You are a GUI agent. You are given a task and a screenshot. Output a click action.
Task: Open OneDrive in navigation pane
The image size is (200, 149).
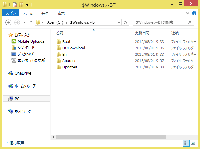(x=23, y=73)
